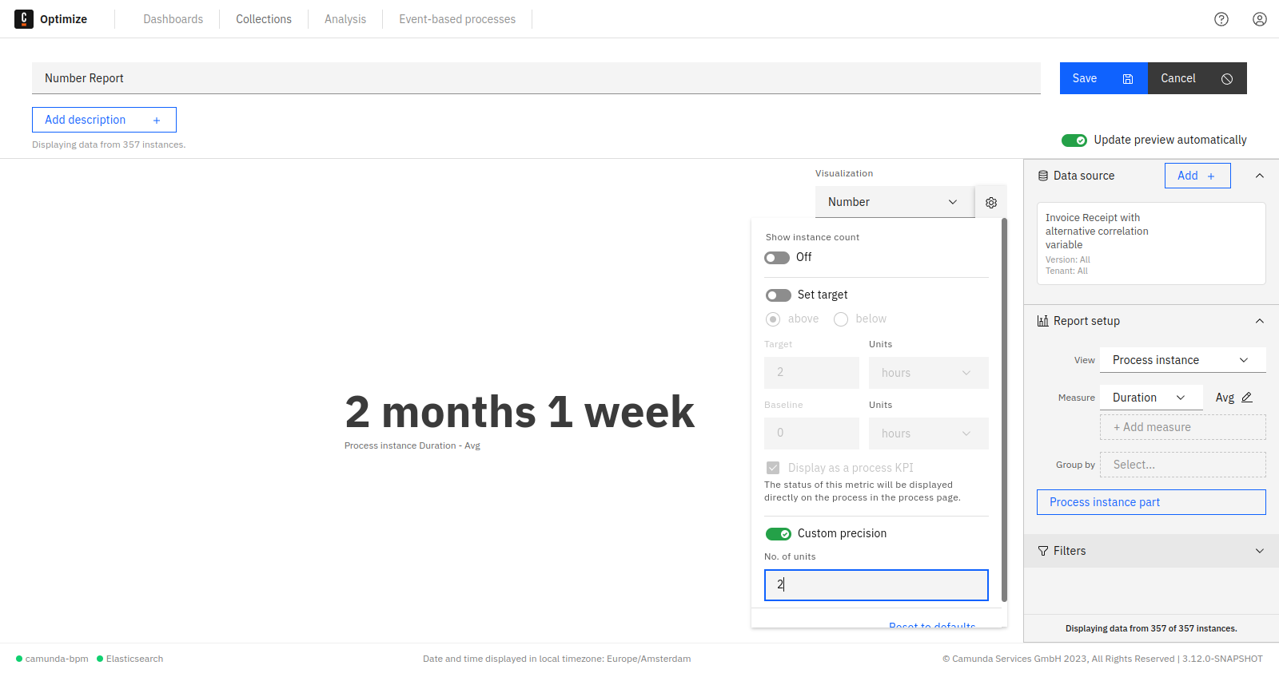Open the Number visualization dropdown

[x=894, y=202]
